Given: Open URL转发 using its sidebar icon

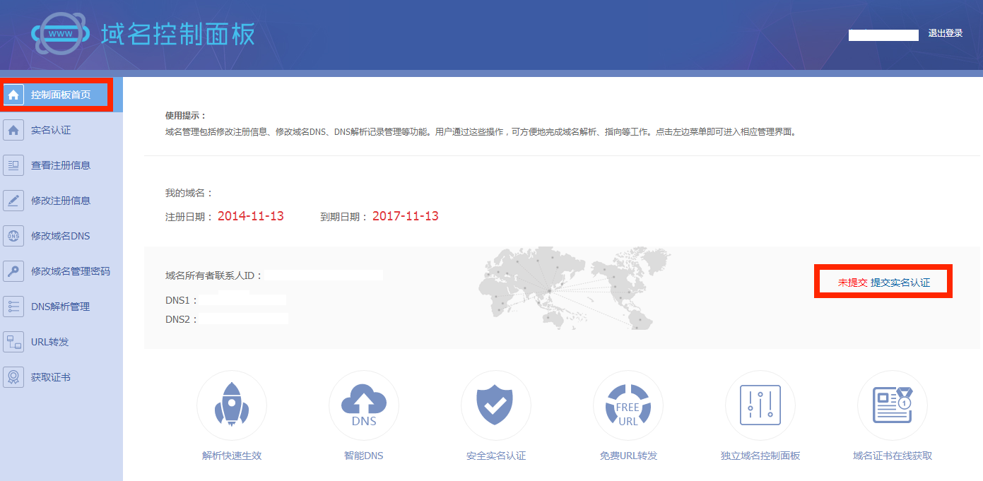Looking at the screenshot, I should [13, 341].
